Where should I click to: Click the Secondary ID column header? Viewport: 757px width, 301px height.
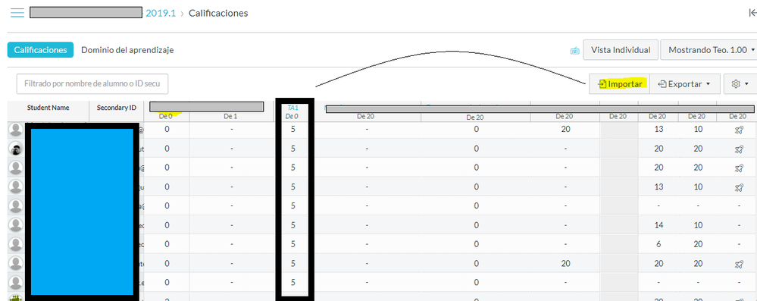click(117, 108)
